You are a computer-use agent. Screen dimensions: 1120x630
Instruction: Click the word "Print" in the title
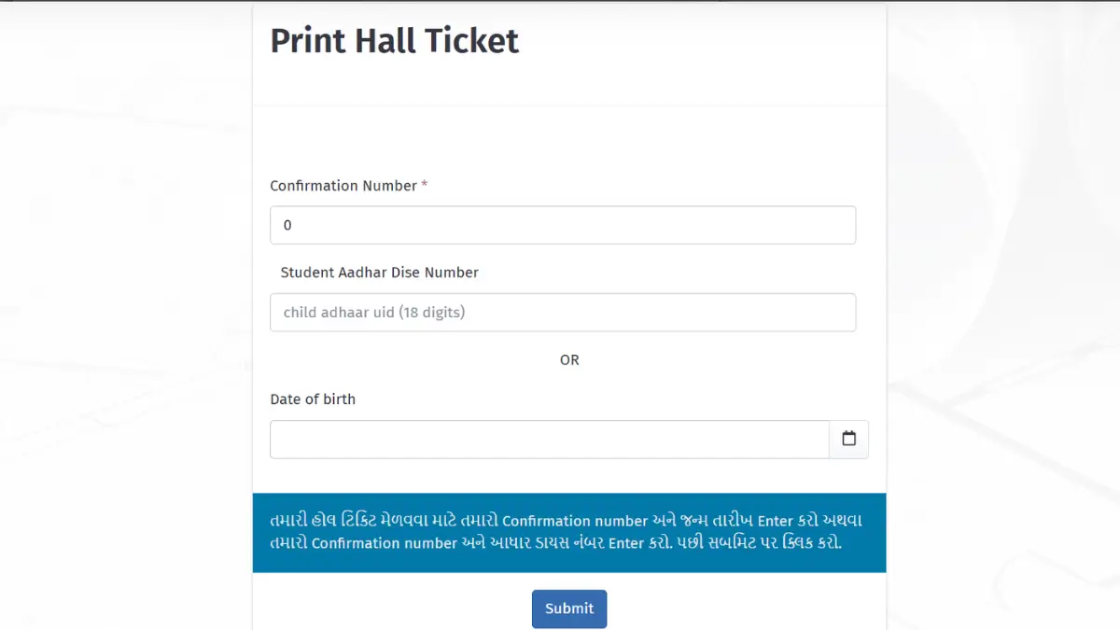tap(307, 41)
